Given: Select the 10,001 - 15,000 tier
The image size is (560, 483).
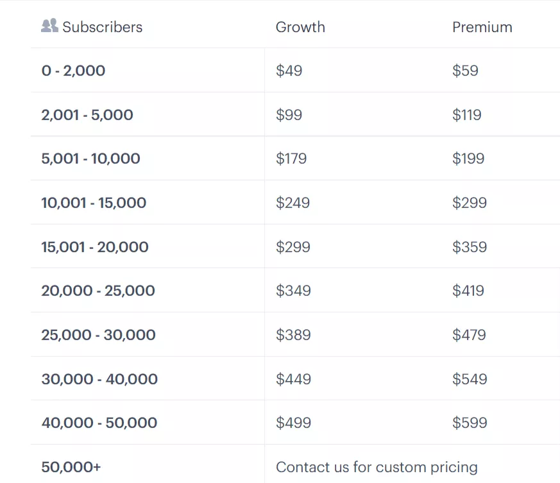Looking at the screenshot, I should tap(94, 203).
